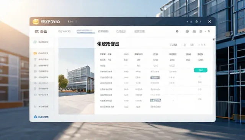Click the yellow app logo in title bar

36,22
